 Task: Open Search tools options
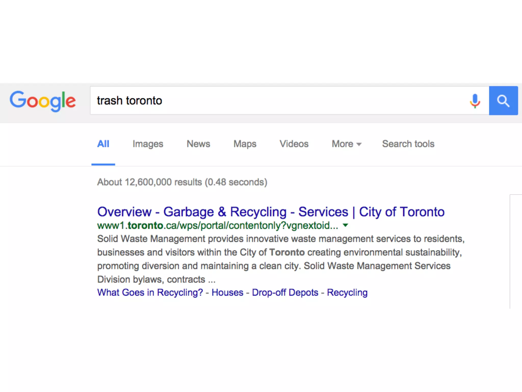click(x=408, y=144)
